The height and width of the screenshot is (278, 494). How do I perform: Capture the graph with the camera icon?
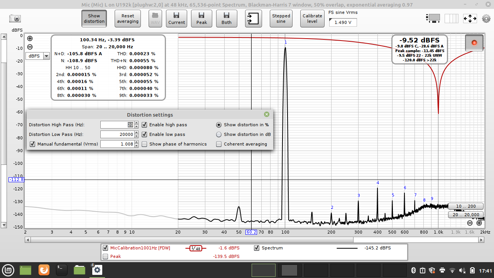[15, 19]
